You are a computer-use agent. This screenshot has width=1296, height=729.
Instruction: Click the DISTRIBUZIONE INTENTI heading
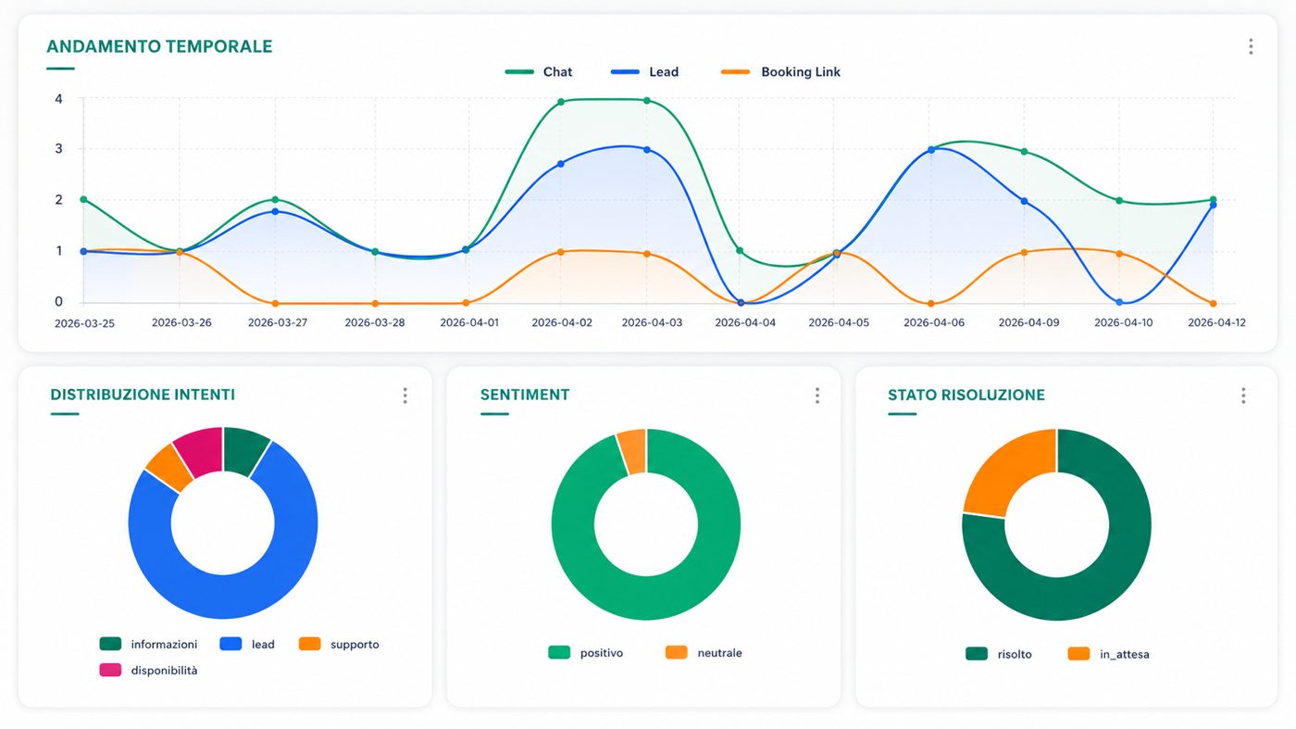coord(143,395)
